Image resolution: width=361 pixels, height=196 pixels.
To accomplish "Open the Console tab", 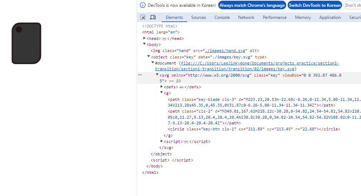I will coord(222,17).
